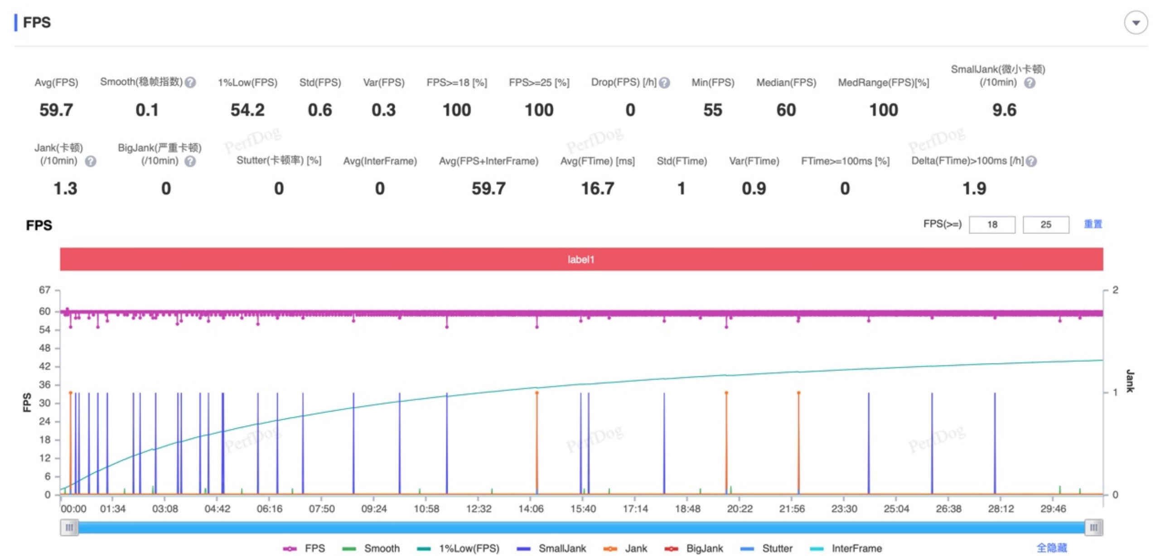The image size is (1160, 556).
Task: Click the 29:46 time axis label
Action: tap(1053, 509)
